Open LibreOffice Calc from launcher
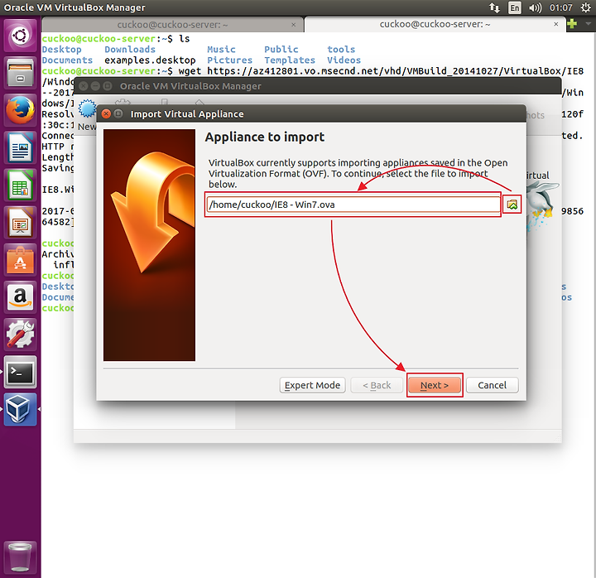596x578 pixels. click(x=20, y=185)
